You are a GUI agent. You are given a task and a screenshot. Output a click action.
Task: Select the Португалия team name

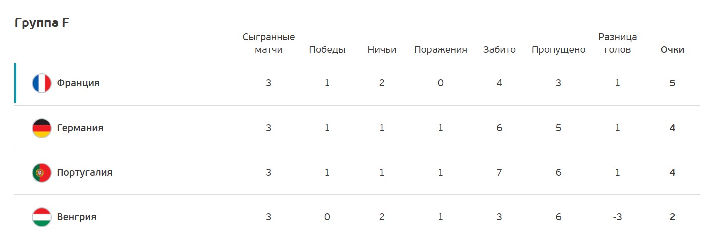[84, 173]
